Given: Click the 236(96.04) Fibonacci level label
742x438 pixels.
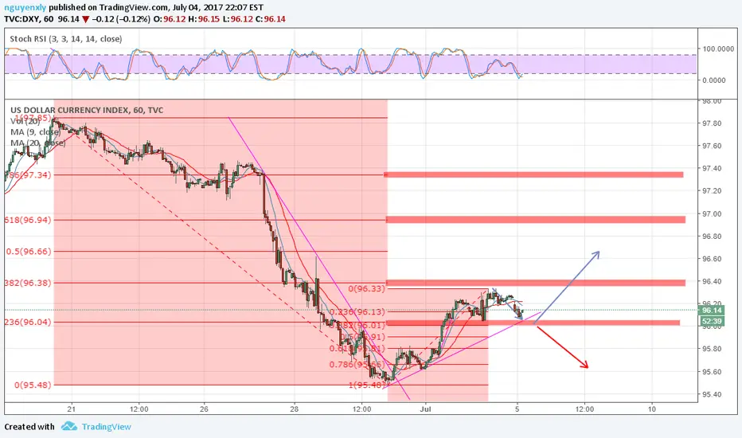Looking at the screenshot, I should click(x=28, y=322).
